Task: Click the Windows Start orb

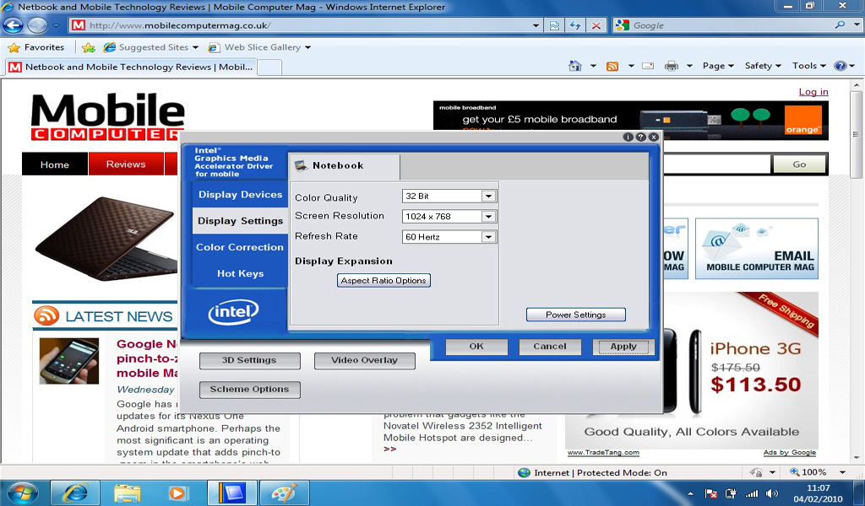Action: point(22,493)
